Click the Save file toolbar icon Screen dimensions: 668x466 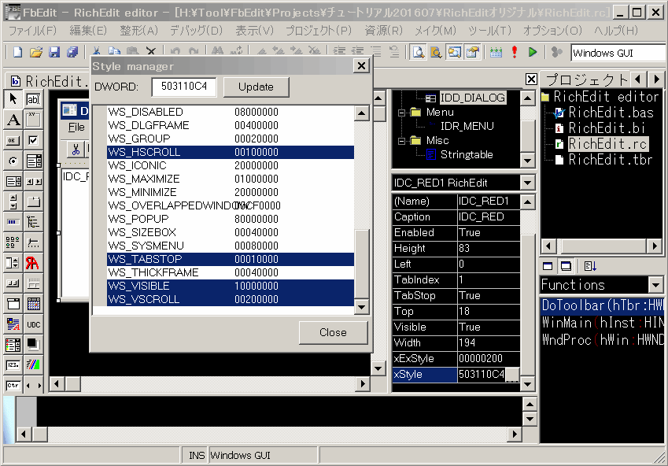[54, 53]
